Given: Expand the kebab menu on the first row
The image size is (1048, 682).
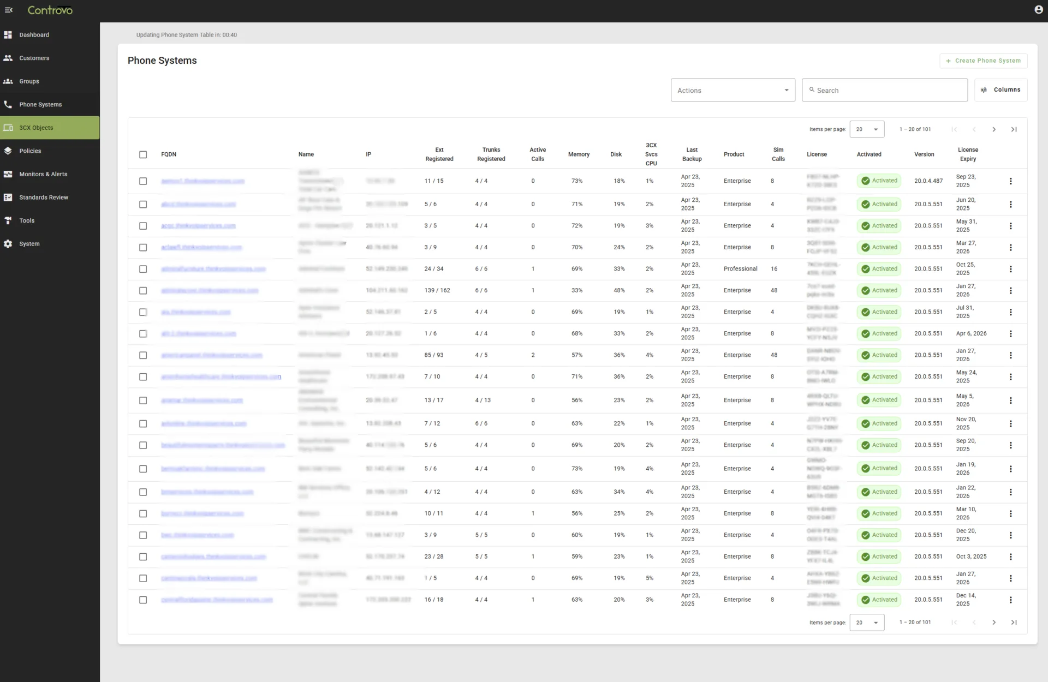Looking at the screenshot, I should [1011, 181].
